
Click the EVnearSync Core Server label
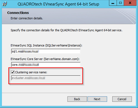pyautogui.click(x=45, y=59)
